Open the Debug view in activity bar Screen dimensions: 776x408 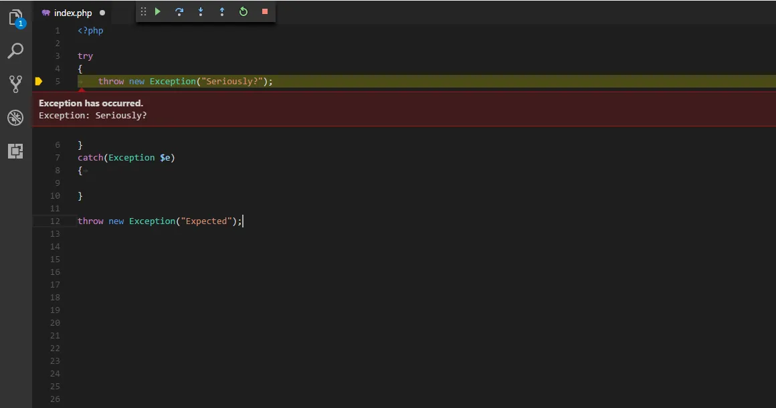tap(15, 118)
